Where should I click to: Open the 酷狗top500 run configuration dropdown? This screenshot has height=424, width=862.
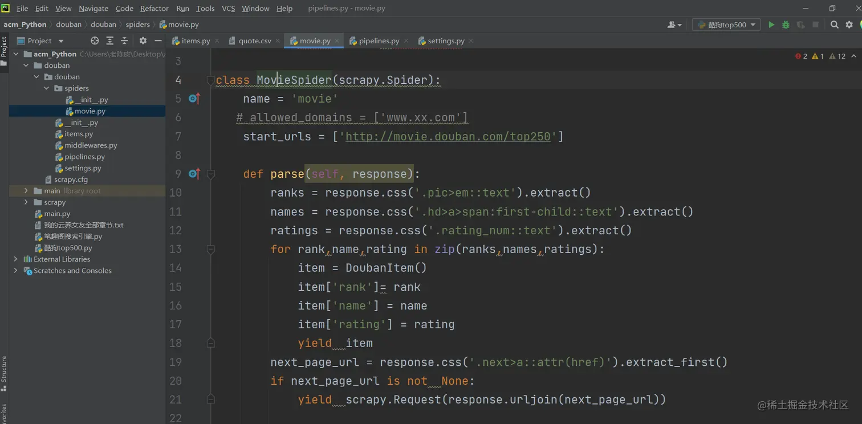(726, 25)
